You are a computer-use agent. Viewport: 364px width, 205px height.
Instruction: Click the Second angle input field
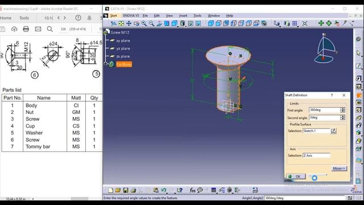(x=324, y=118)
